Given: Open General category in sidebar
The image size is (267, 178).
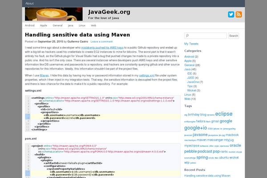Looking at the screenshot, I should [x=189, y=65].
